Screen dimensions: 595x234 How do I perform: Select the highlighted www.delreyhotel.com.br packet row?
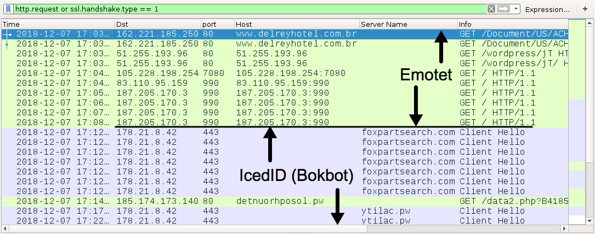(285, 34)
